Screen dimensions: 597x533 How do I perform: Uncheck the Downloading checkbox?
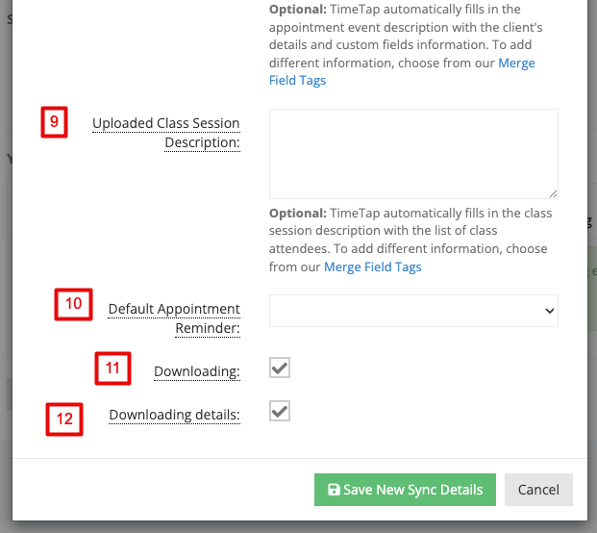point(280,368)
